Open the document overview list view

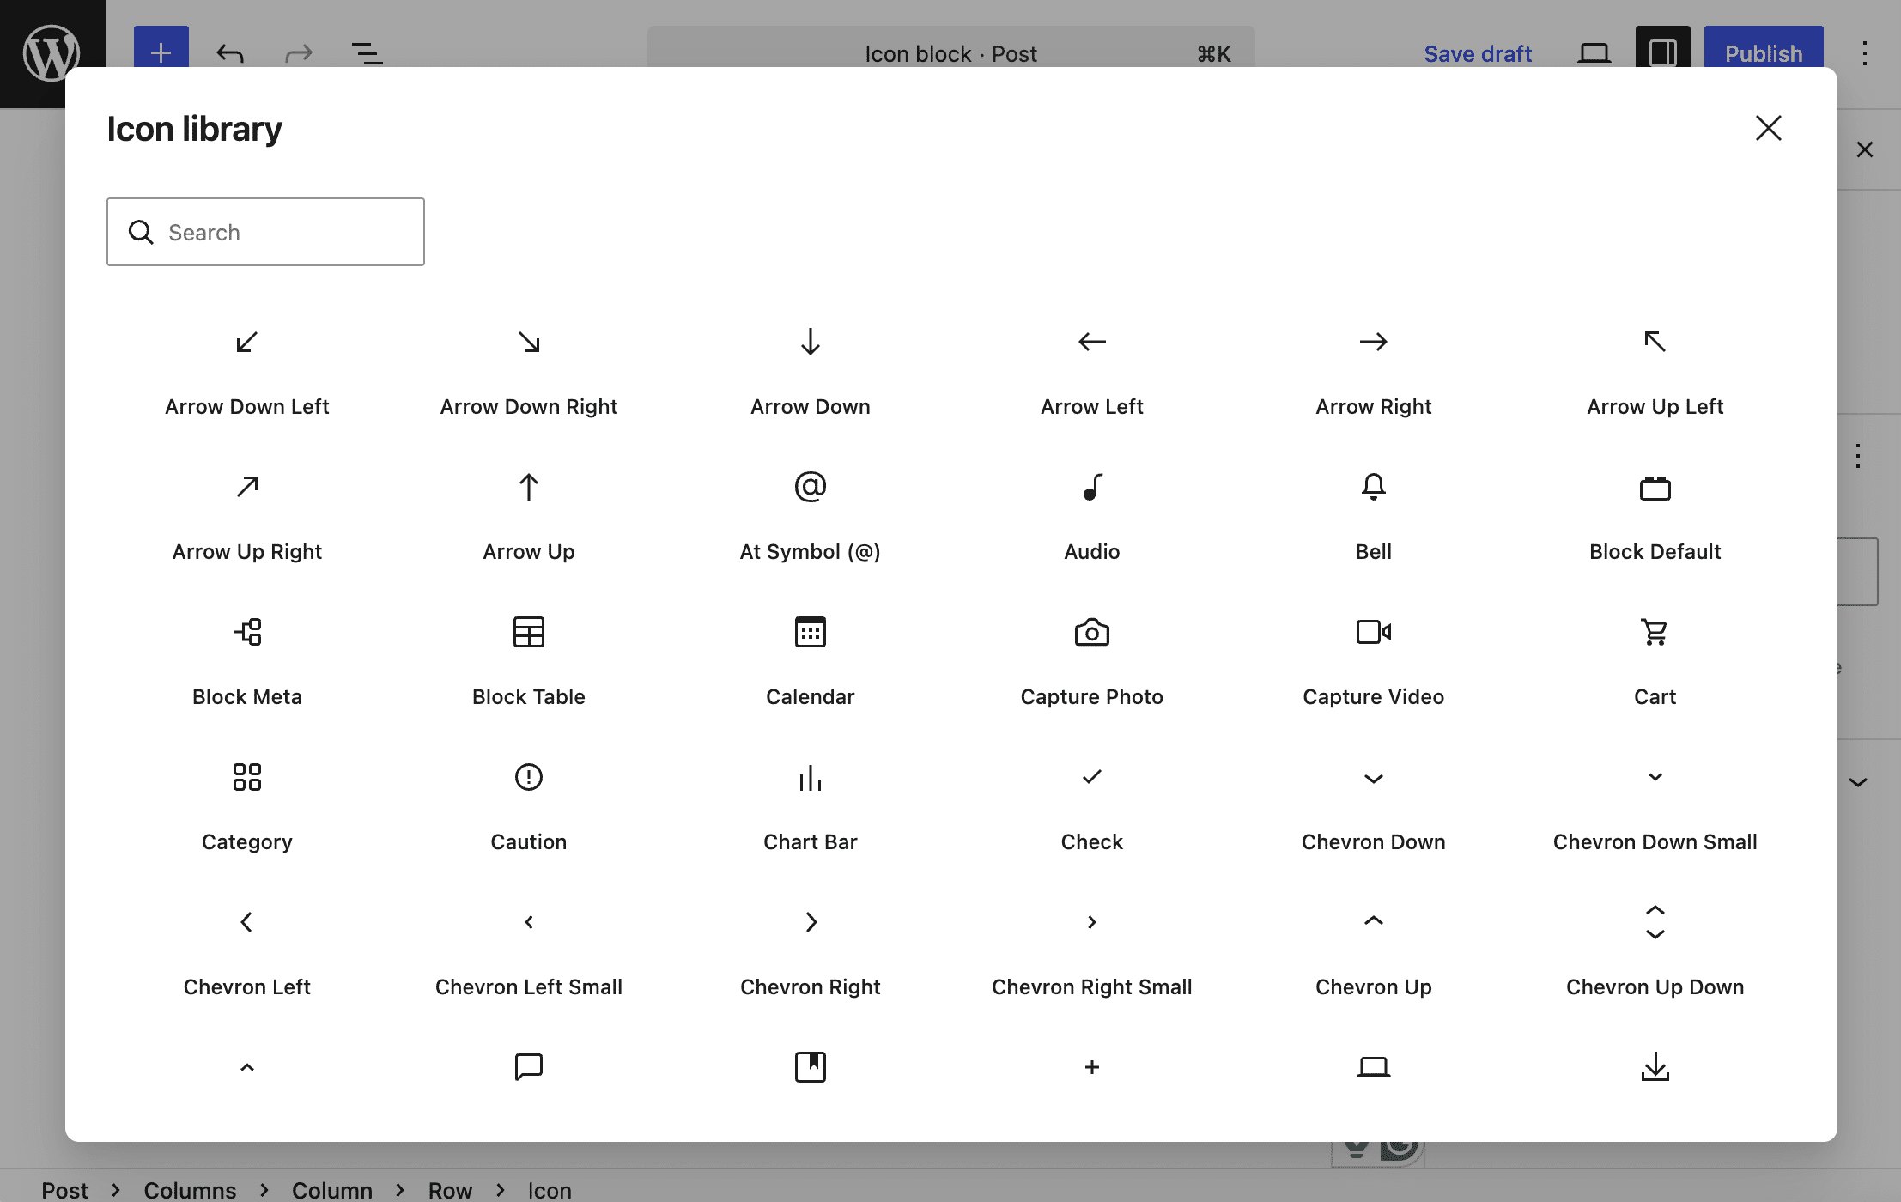(367, 52)
